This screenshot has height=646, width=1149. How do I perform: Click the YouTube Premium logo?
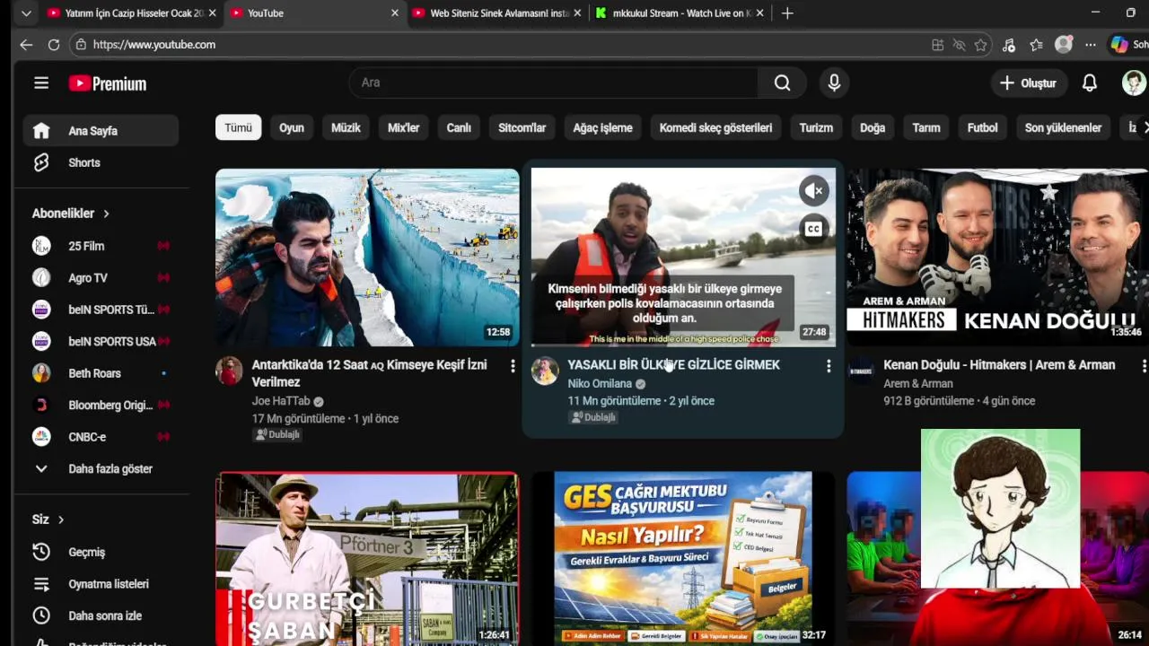click(108, 83)
